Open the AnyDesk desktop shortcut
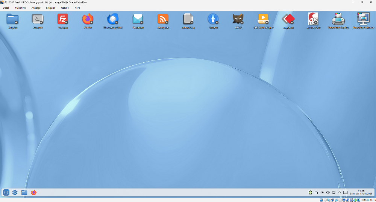This screenshot has width=376, height=202. pyautogui.click(x=288, y=19)
